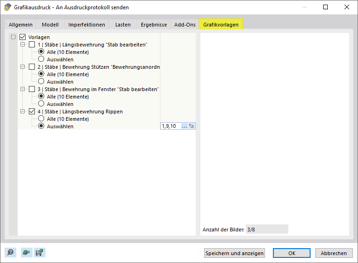Collapse template 2 Bewehrung Stützen node
This screenshot has width=358, height=263.
(x=22, y=67)
